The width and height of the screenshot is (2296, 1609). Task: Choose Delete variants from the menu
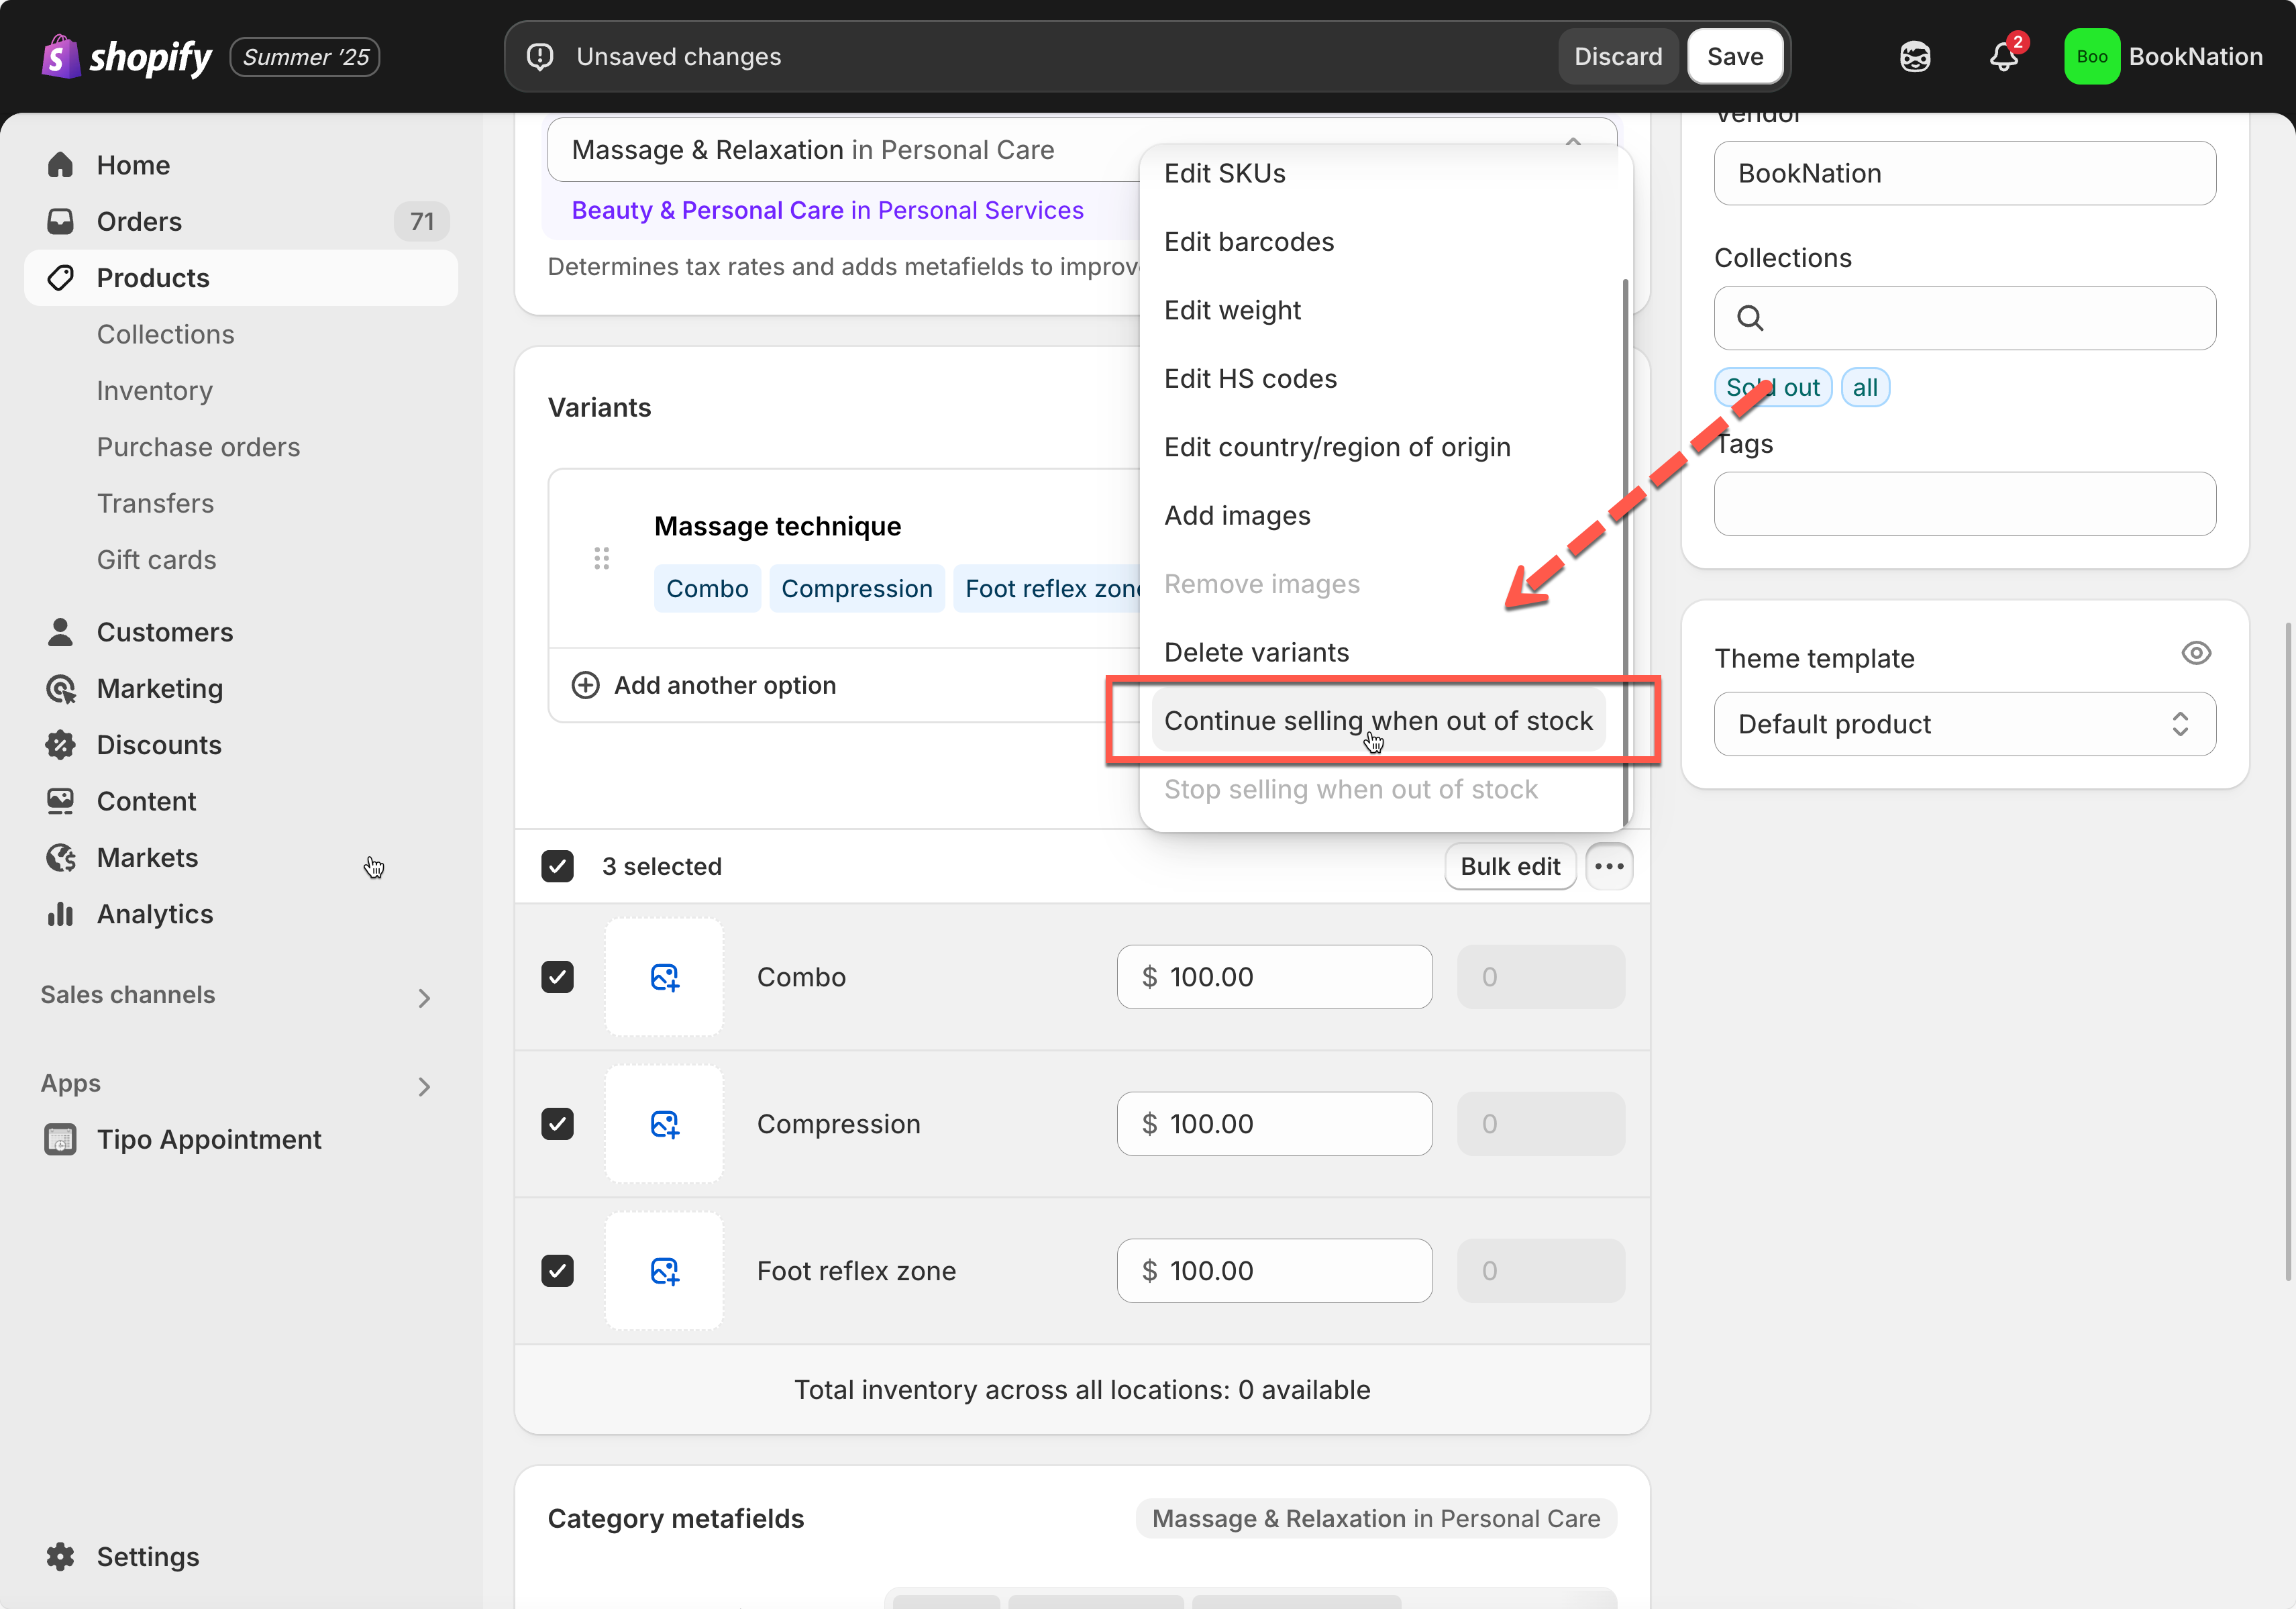[x=1256, y=652]
